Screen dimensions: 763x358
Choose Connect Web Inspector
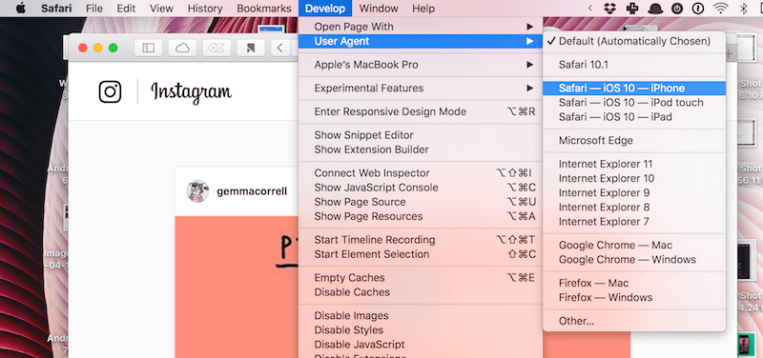(421, 173)
